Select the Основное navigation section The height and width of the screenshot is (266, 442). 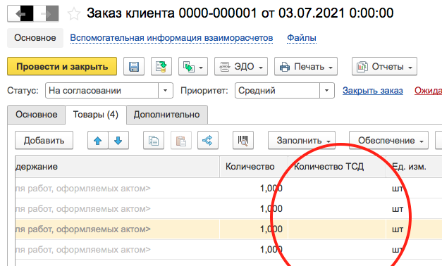[x=35, y=38]
